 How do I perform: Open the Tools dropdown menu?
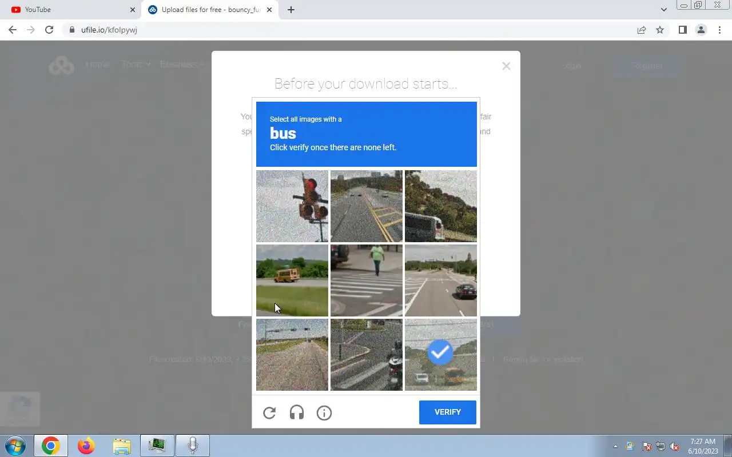[x=136, y=64]
